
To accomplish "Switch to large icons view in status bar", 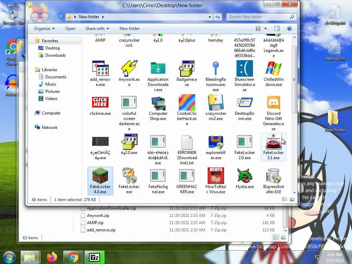I will point(292,199).
